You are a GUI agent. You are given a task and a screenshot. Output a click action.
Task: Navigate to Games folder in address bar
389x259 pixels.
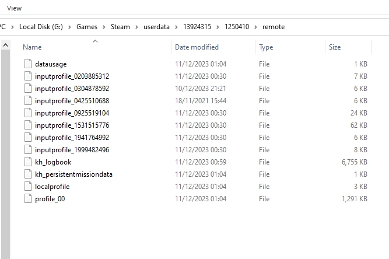tap(87, 27)
